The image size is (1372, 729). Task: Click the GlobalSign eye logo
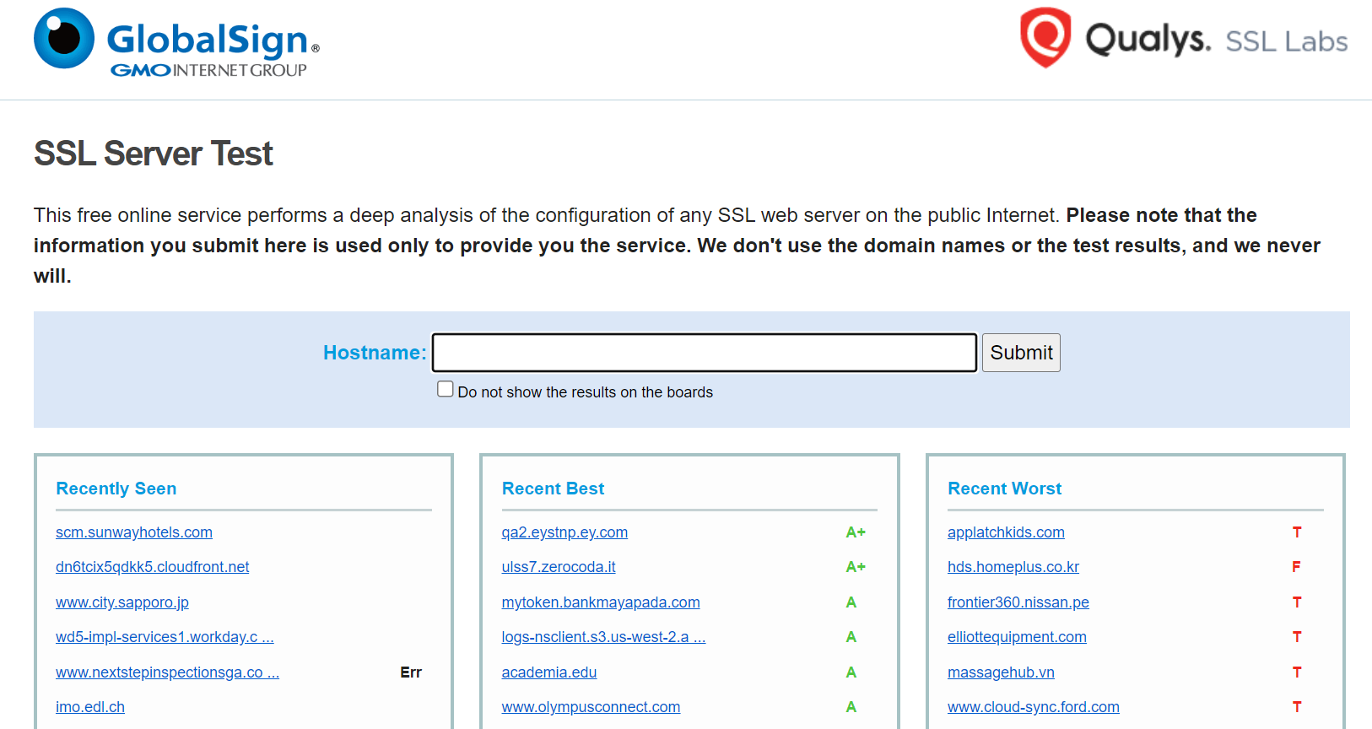(64, 38)
